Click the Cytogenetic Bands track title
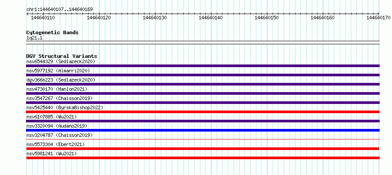This screenshot has width=392, height=175. 52,32
